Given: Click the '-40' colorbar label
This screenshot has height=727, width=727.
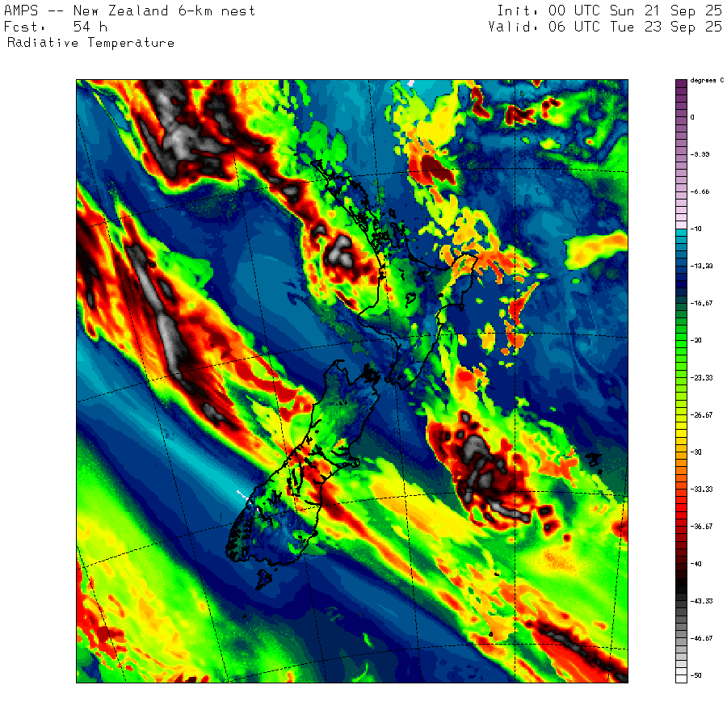Looking at the screenshot, I should pyautogui.click(x=696, y=564).
